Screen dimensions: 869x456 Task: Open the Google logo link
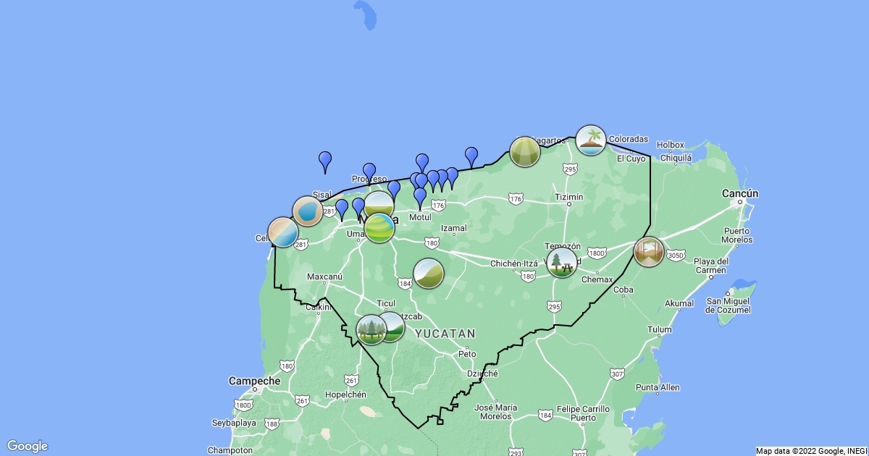[28, 446]
